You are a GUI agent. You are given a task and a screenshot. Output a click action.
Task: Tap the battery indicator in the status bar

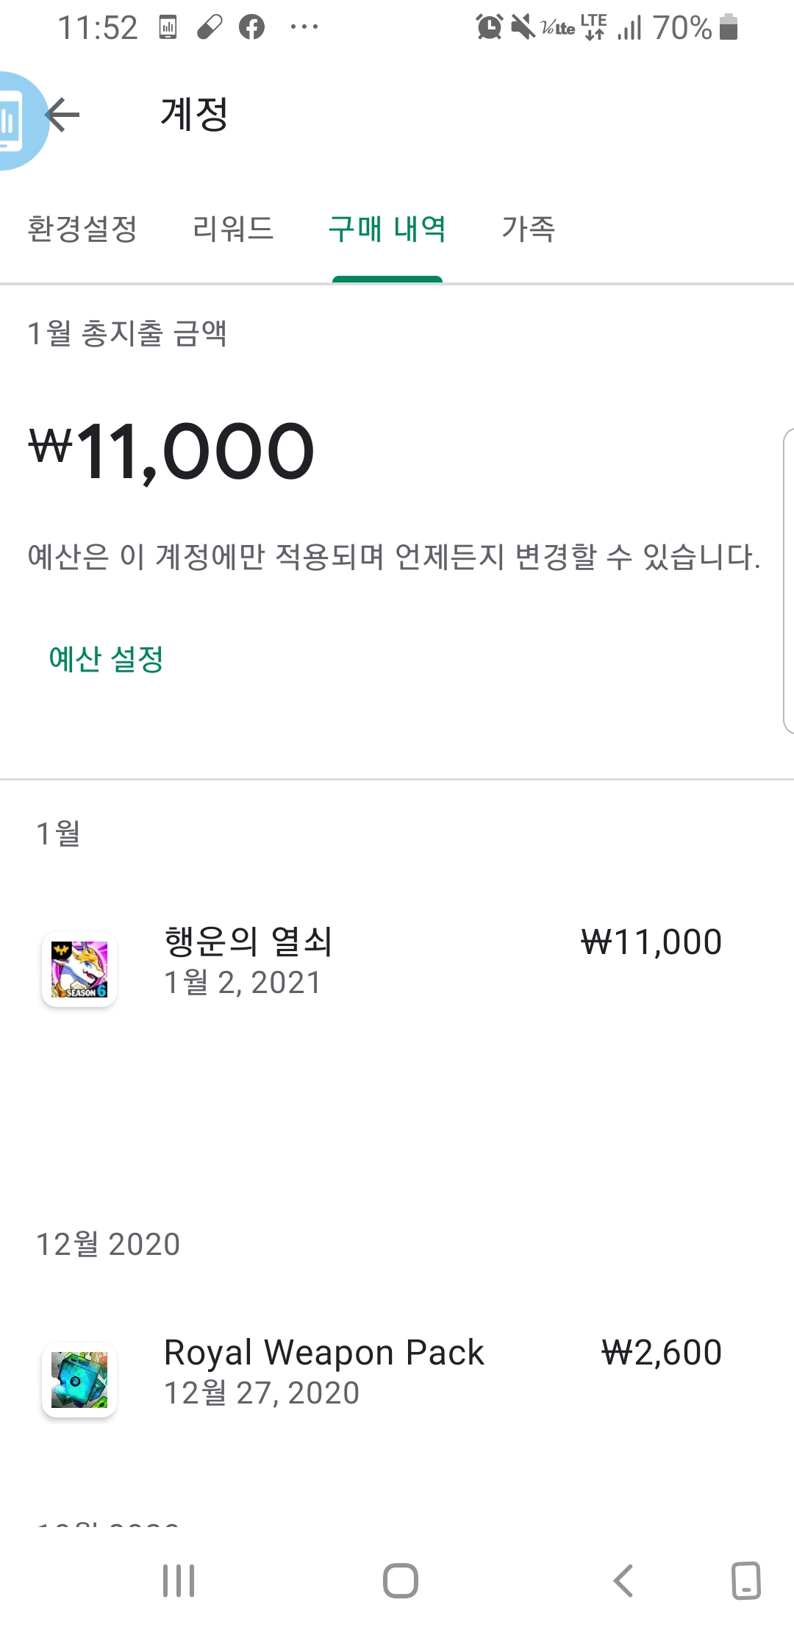729,28
